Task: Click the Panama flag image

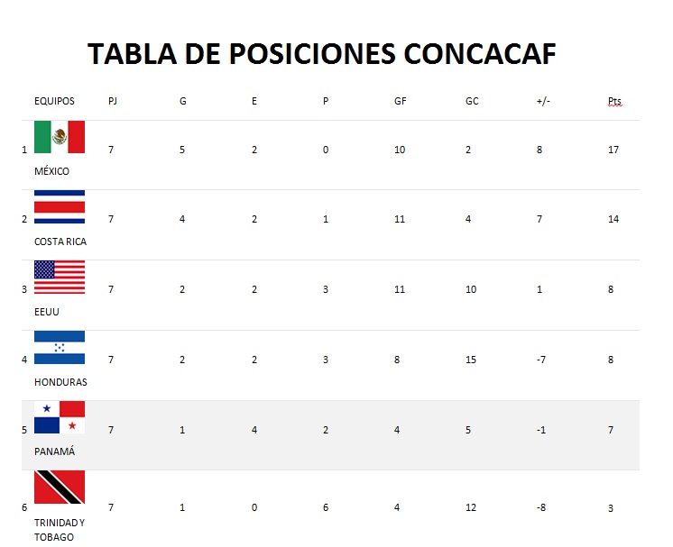Action: [x=60, y=417]
